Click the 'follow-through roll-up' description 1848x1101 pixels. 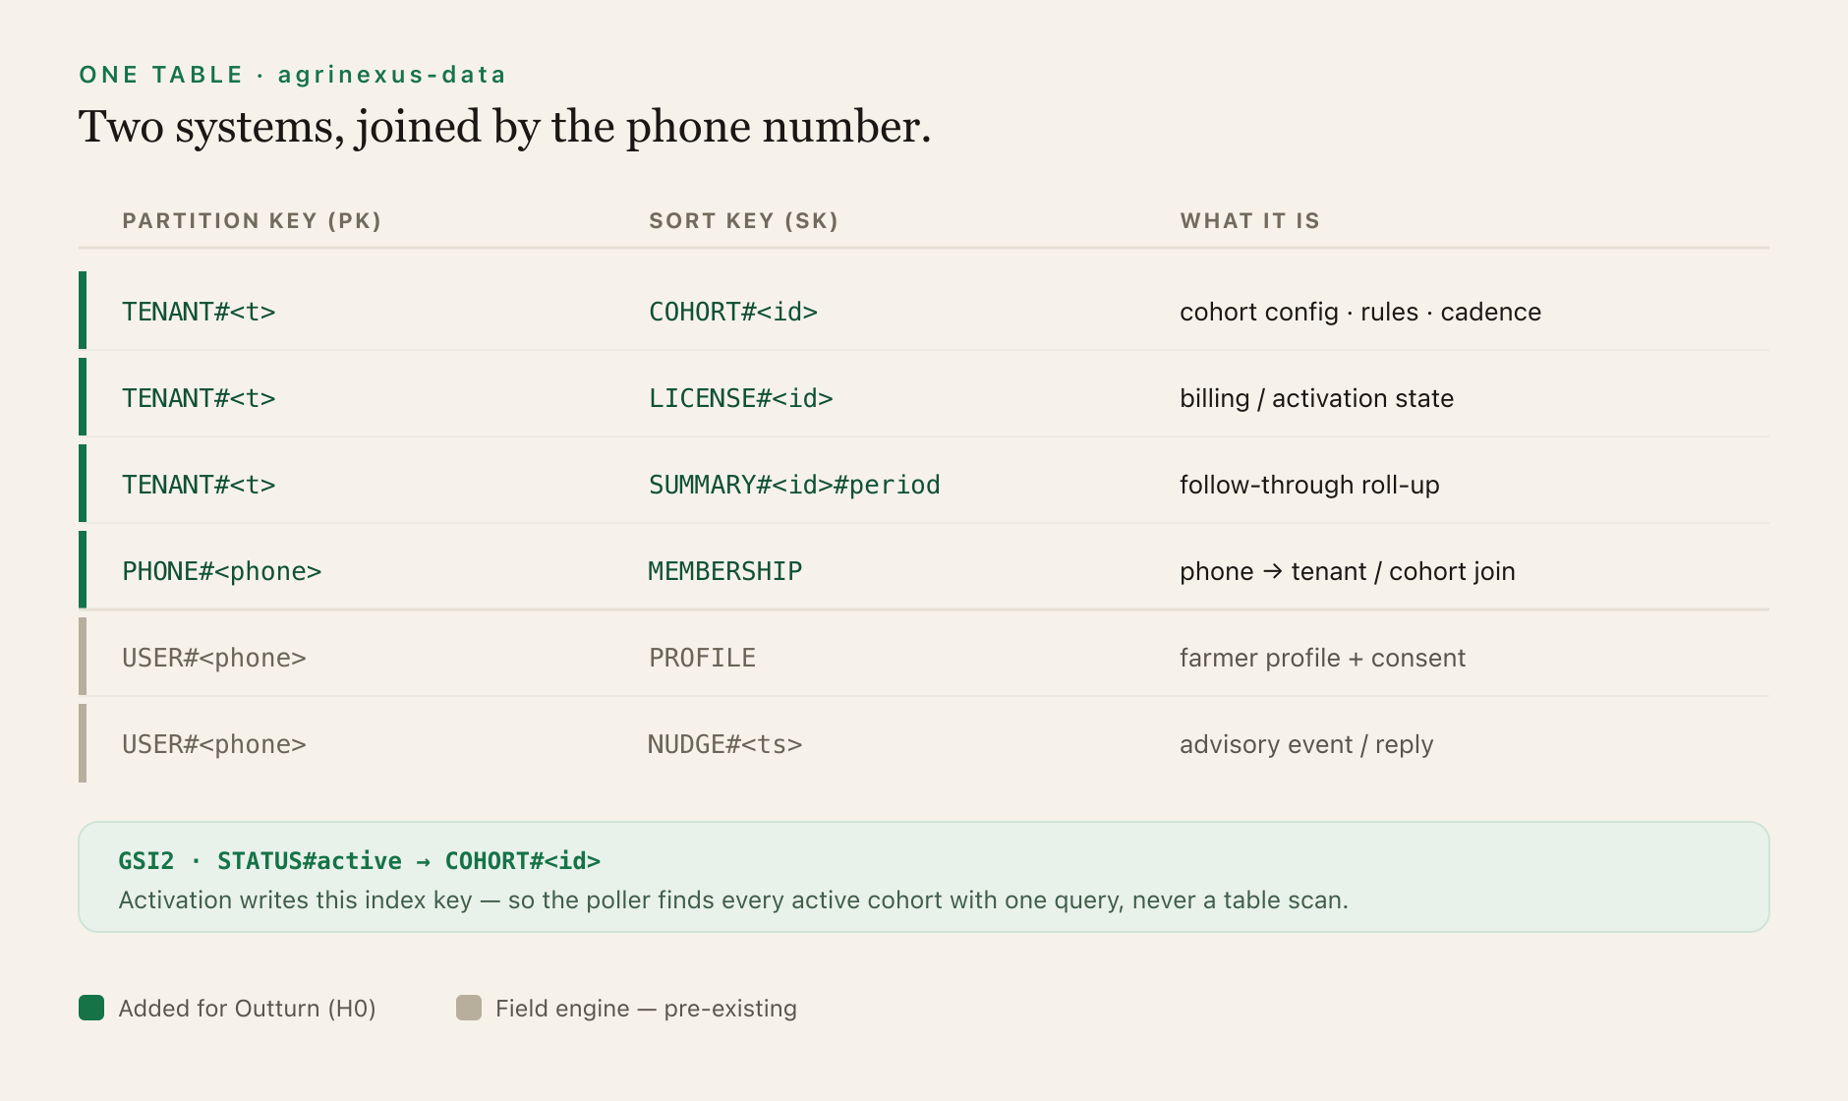tap(1309, 485)
